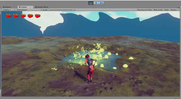Open the Asset Store tab
This screenshot has width=181, height=99.
coord(41,7)
